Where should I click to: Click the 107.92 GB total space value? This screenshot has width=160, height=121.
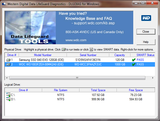[x=98, y=95]
